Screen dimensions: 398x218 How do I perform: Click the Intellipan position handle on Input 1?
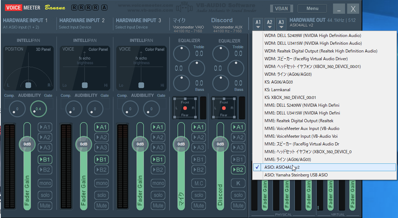[28, 85]
